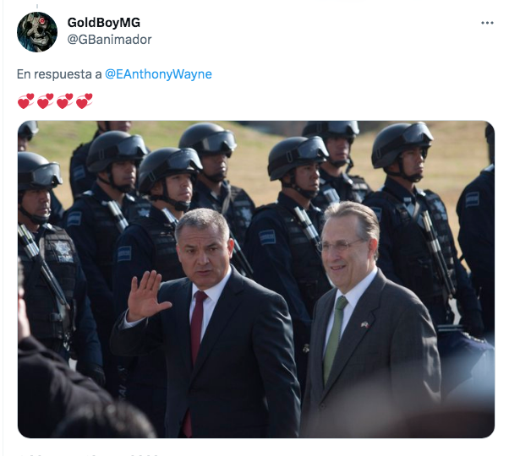Open the GoldBoyMG display name profile
Viewport: 509px width, 456px height.
[104, 22]
